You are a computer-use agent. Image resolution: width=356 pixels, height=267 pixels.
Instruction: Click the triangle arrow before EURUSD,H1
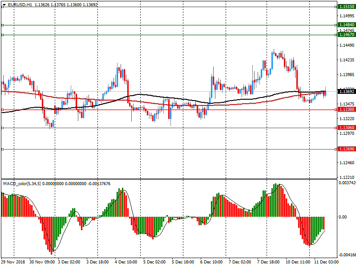pyautogui.click(x=4, y=4)
